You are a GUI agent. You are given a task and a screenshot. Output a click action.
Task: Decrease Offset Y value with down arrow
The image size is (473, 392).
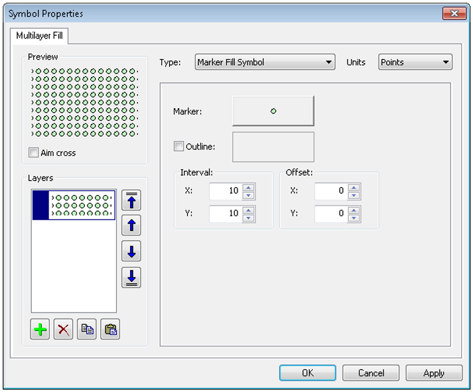tap(354, 218)
